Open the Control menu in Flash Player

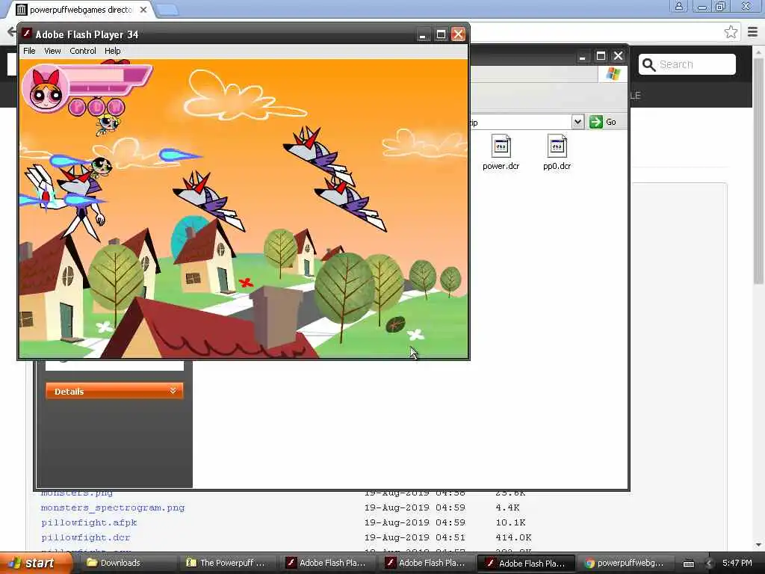point(82,51)
